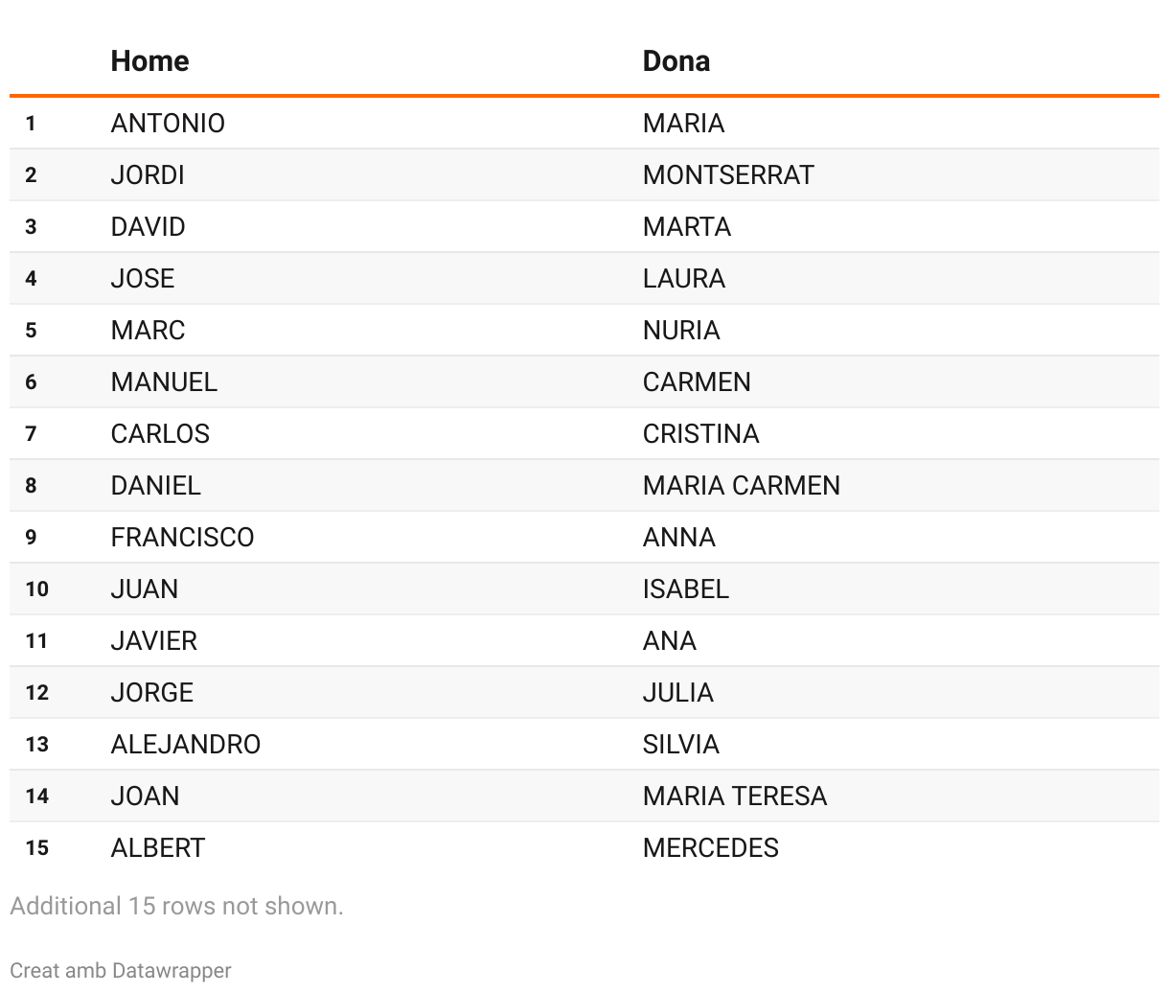Select the MARC name in row 5
The width and height of the screenshot is (1169, 993).
pyautogui.click(x=148, y=331)
